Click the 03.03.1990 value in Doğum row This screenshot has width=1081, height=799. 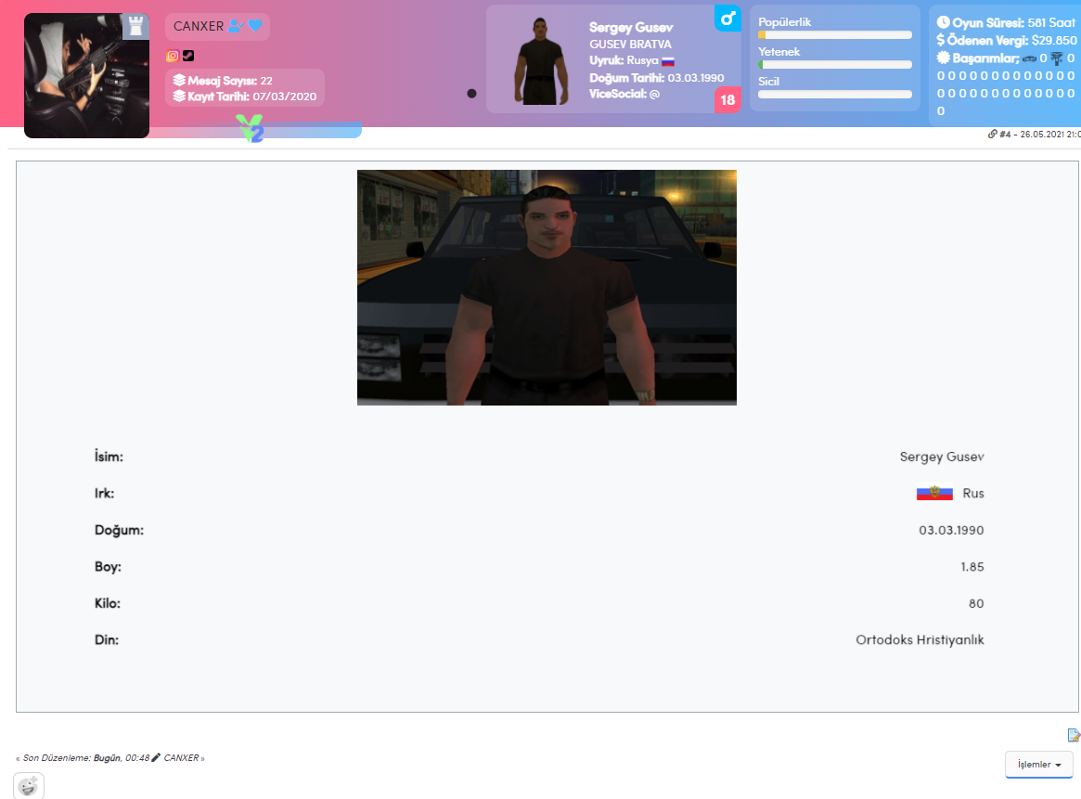[951, 530]
